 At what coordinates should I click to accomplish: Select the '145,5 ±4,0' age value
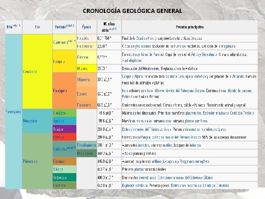coord(105,113)
